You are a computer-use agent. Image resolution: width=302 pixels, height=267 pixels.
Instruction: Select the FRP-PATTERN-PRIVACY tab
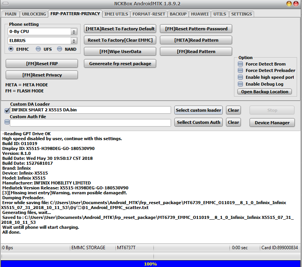pyautogui.click(x=75, y=14)
